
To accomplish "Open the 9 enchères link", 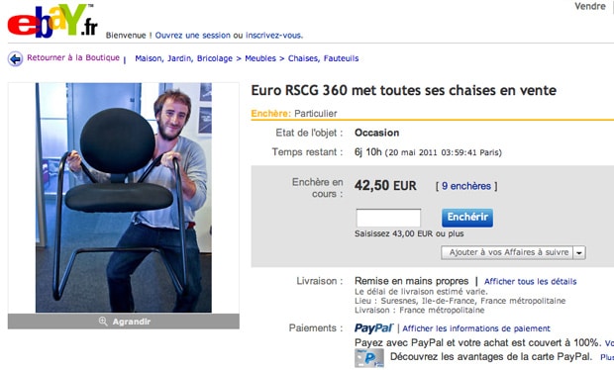I will (x=466, y=186).
